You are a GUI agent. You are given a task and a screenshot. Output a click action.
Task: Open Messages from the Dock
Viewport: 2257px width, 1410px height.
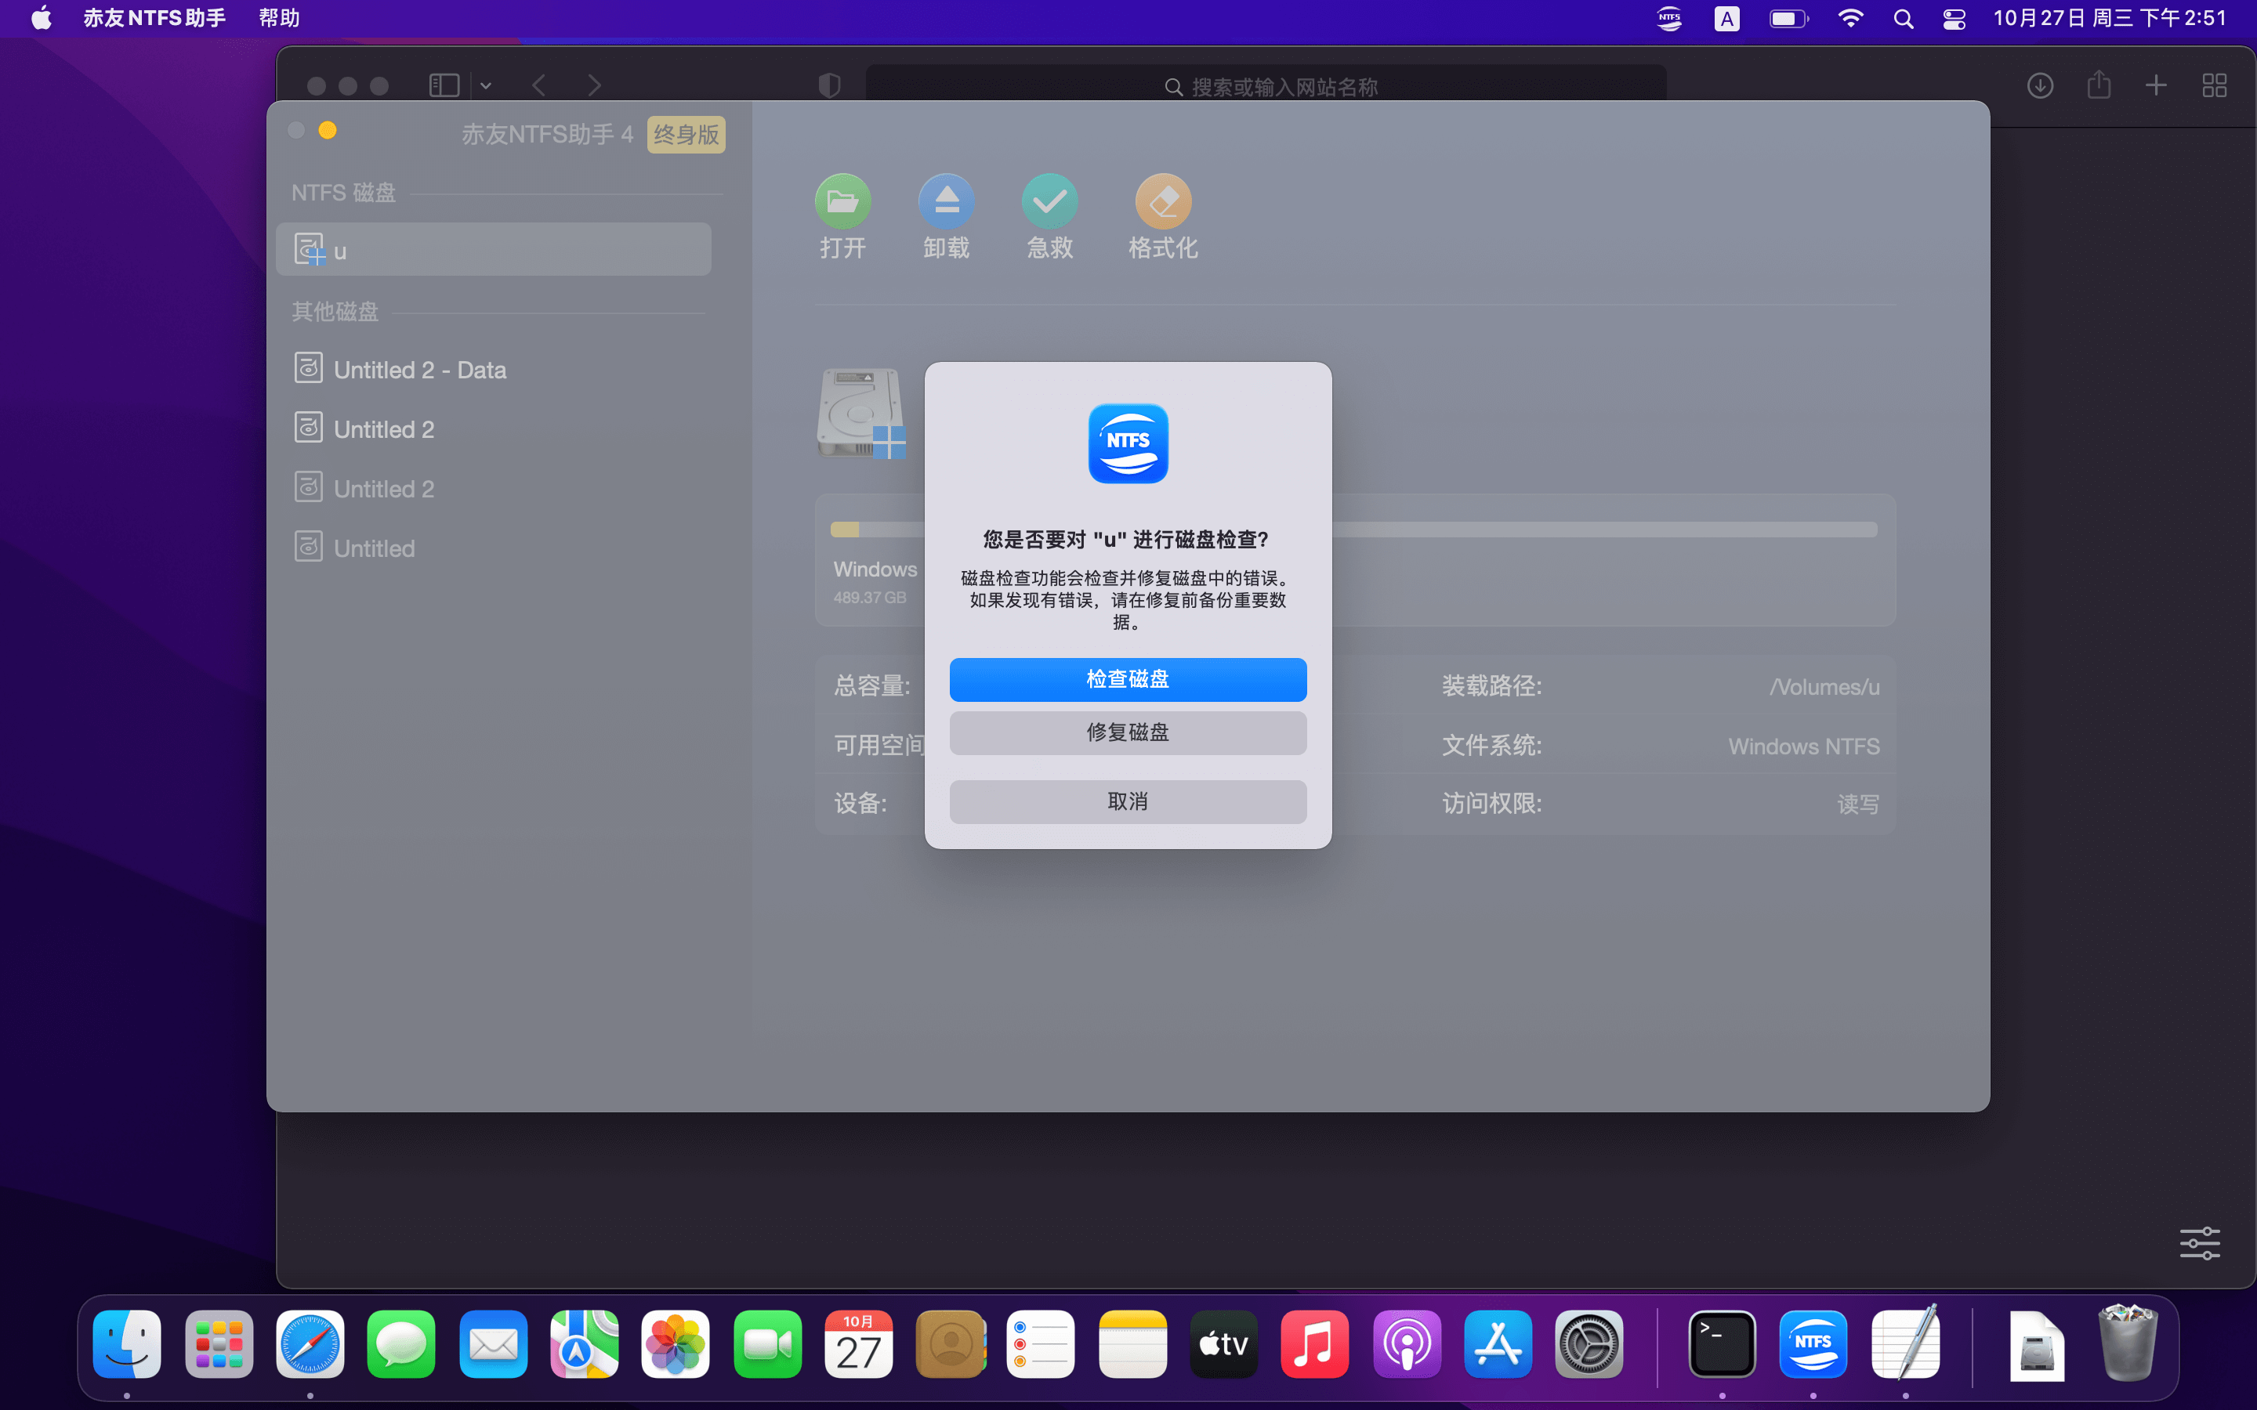click(x=401, y=1343)
